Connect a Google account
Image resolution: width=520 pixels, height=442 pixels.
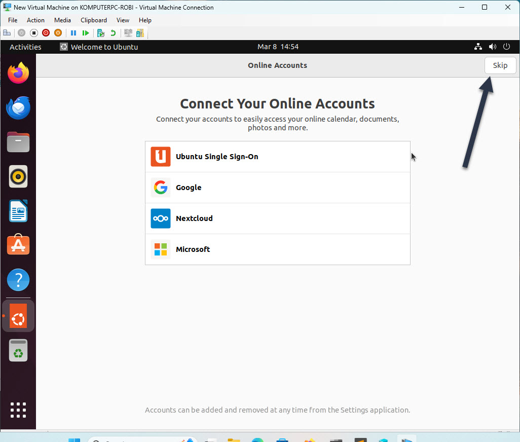(x=277, y=187)
